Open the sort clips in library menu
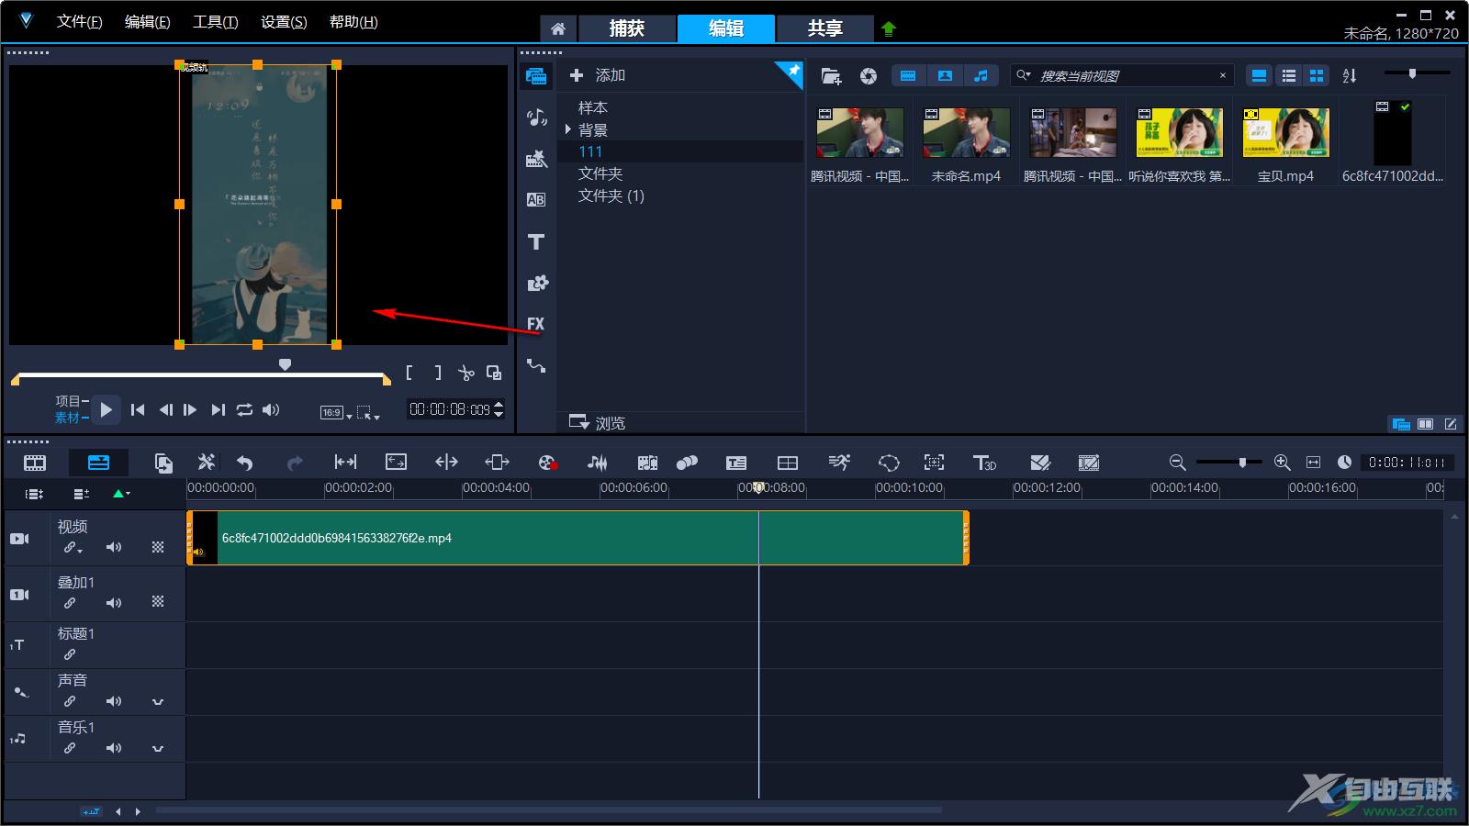 1350,76
